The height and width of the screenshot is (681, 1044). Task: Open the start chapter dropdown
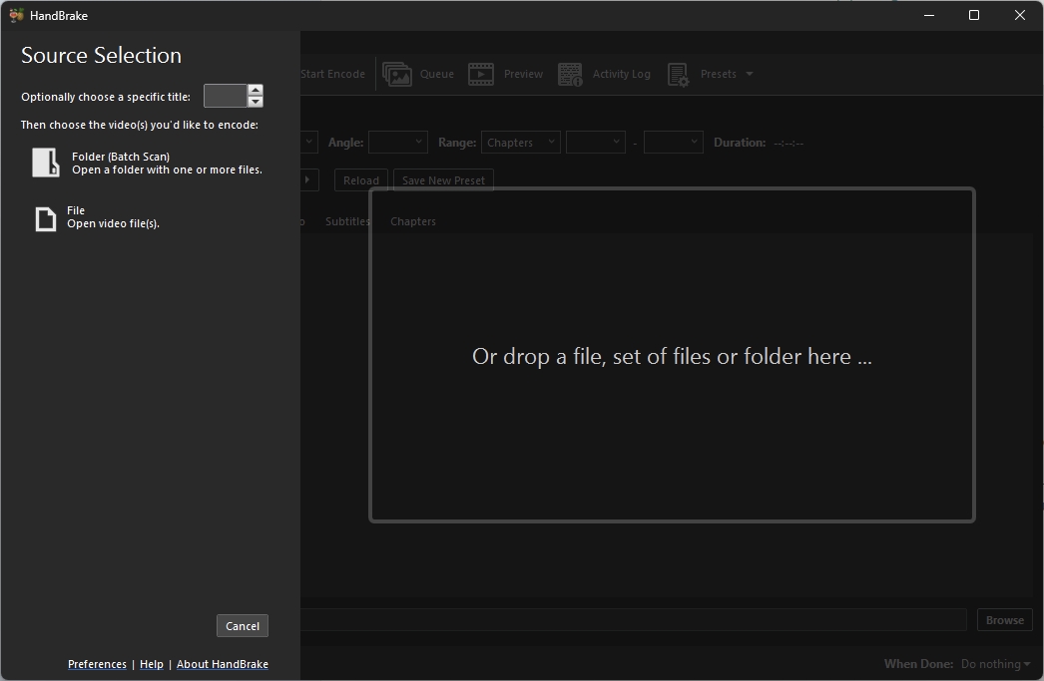tap(596, 142)
